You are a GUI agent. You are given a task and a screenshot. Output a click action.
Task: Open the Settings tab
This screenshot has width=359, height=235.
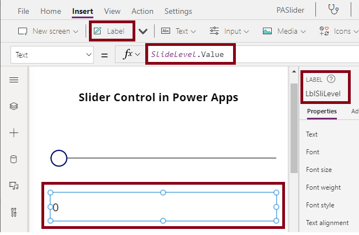pos(178,11)
